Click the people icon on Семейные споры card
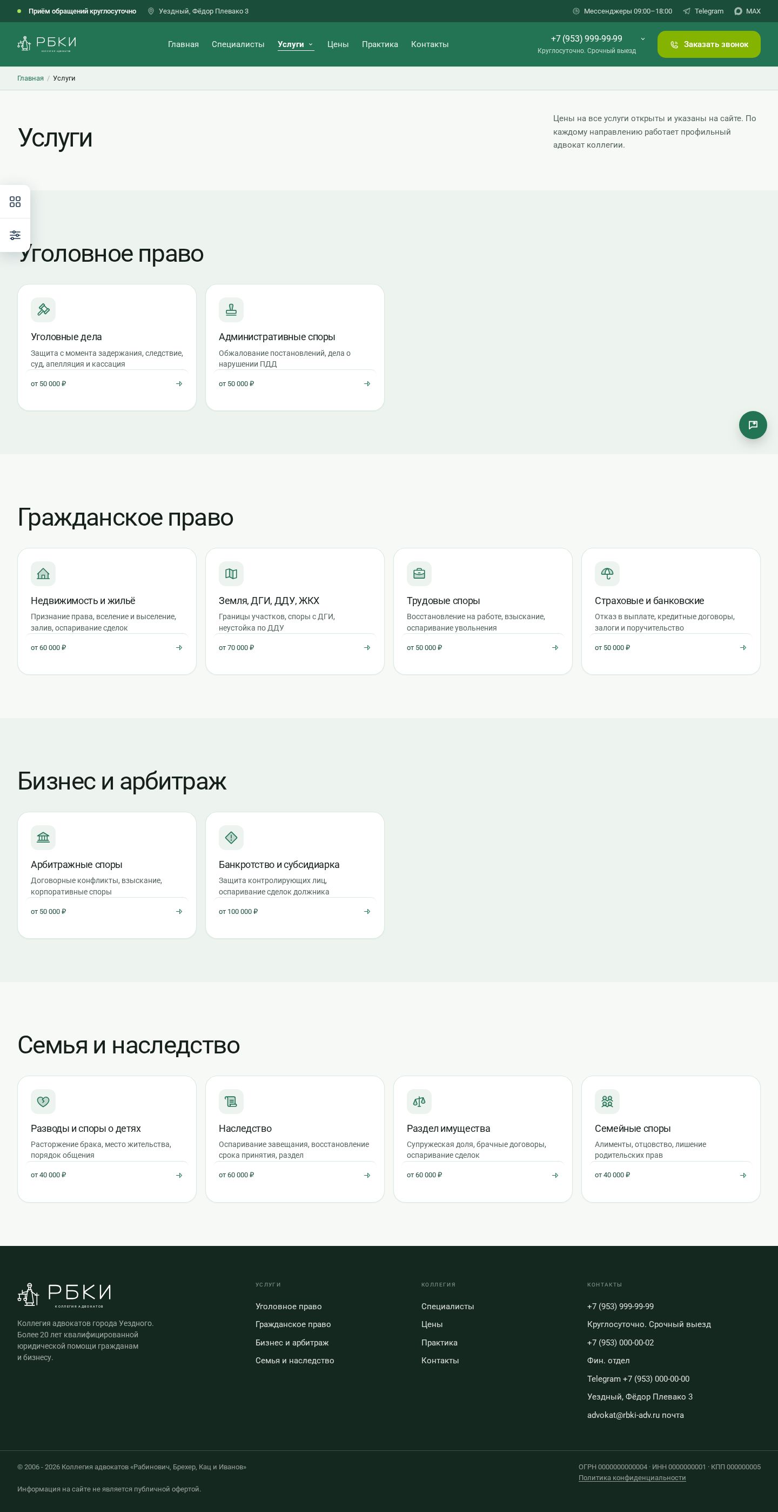This screenshot has width=778, height=1512. [x=607, y=1101]
